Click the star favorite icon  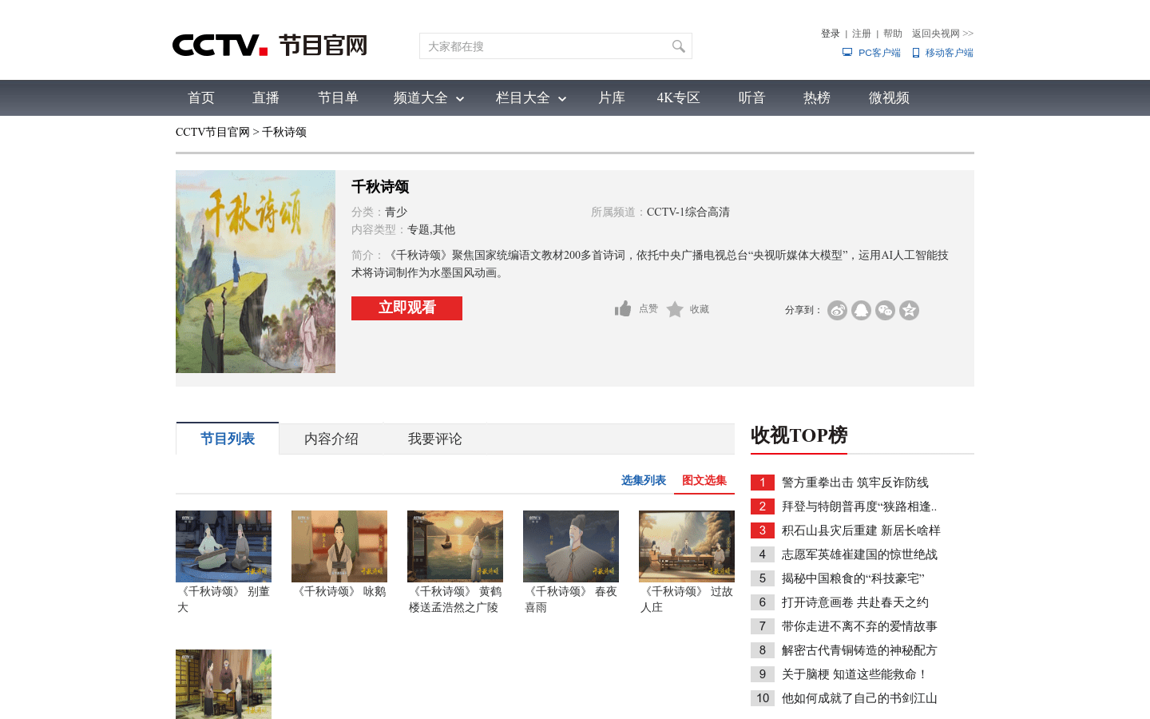click(x=675, y=309)
